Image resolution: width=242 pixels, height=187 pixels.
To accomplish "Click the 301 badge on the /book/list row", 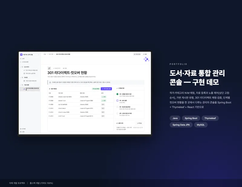I will point(104,101).
